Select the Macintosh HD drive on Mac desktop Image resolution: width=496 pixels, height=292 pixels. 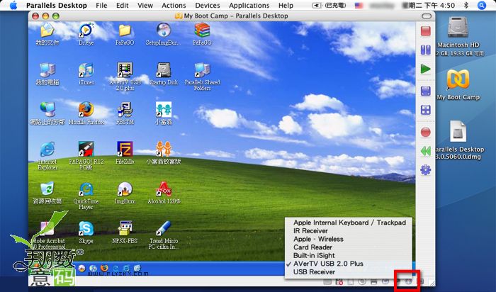(458, 36)
